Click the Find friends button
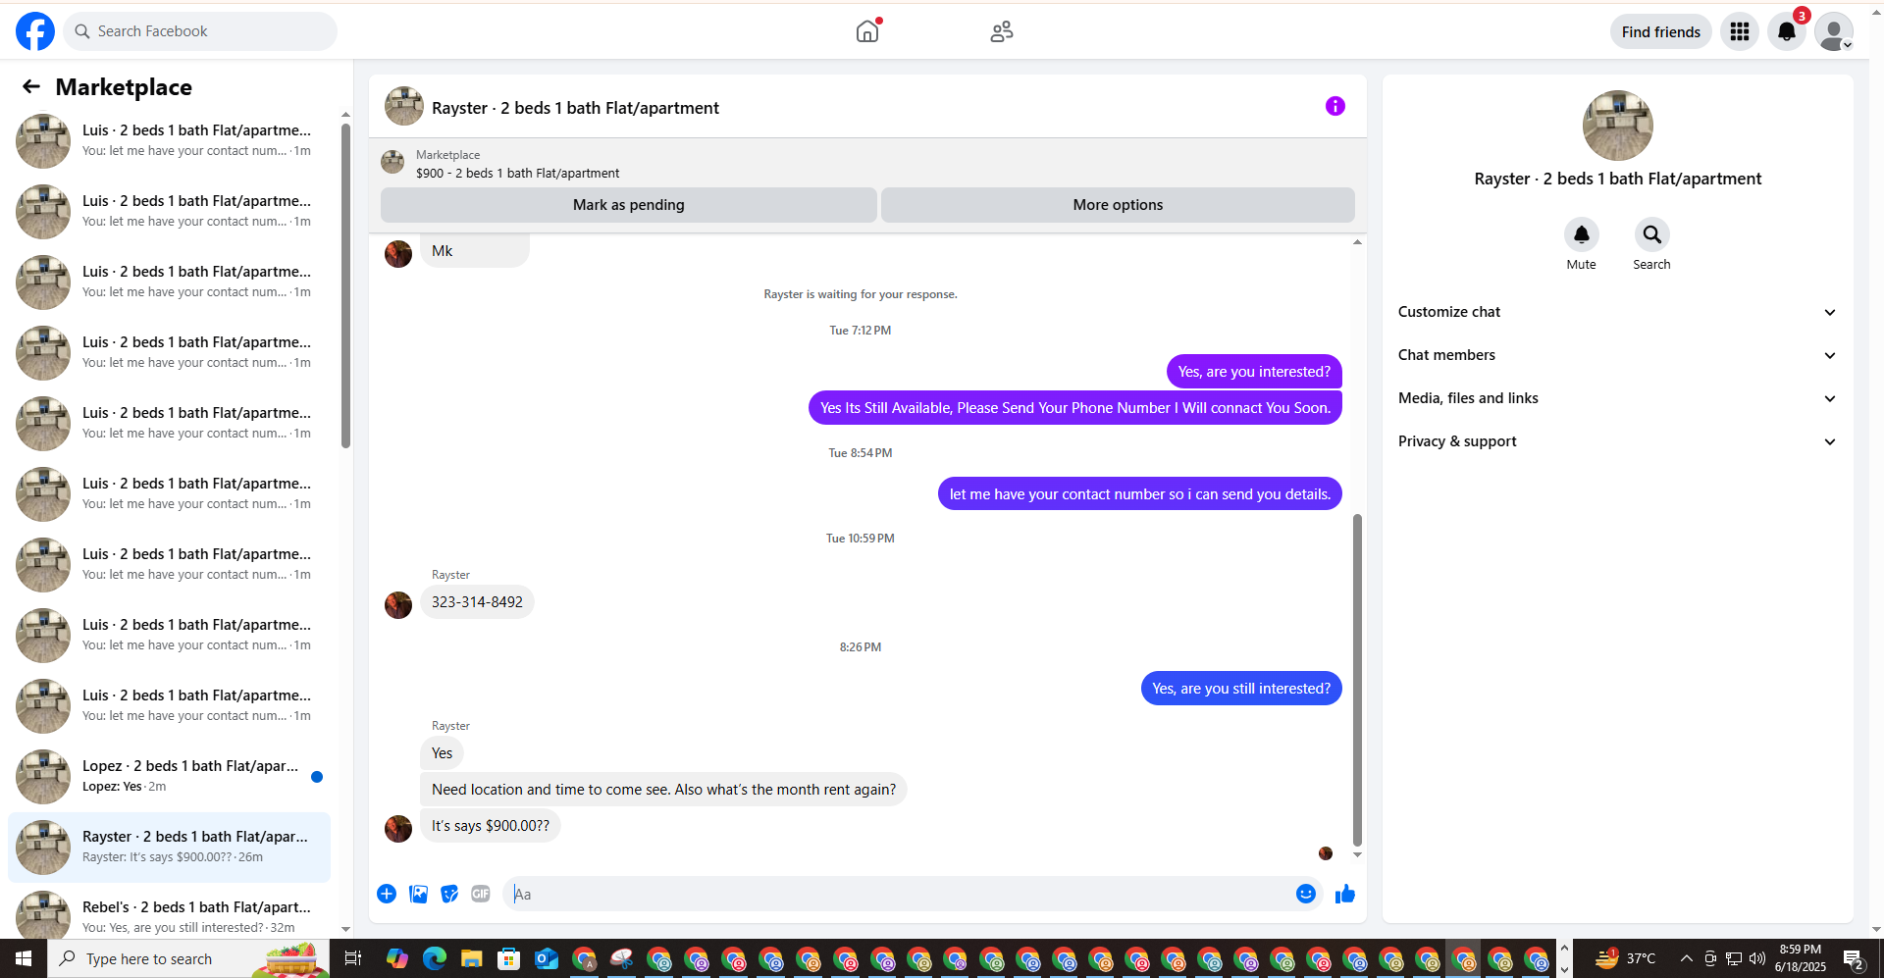This screenshot has height=978, width=1884. pyautogui.click(x=1661, y=31)
